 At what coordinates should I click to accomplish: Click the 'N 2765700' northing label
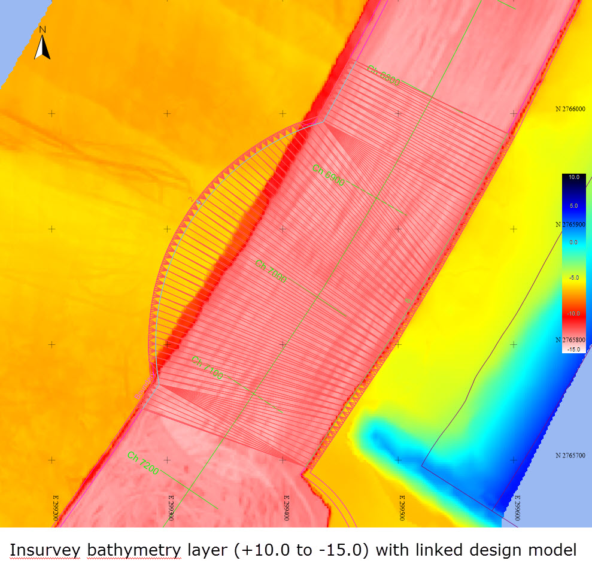[x=570, y=456]
